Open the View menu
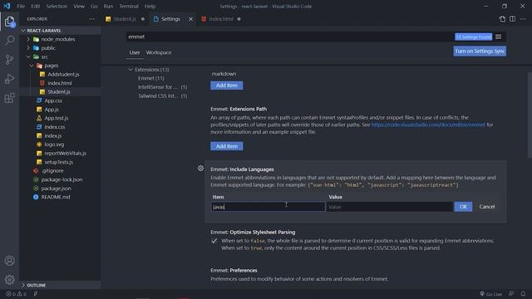532x299 pixels. [79, 6]
